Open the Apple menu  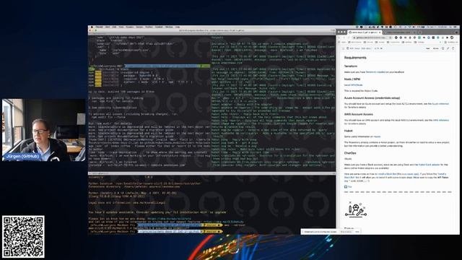(92, 27)
